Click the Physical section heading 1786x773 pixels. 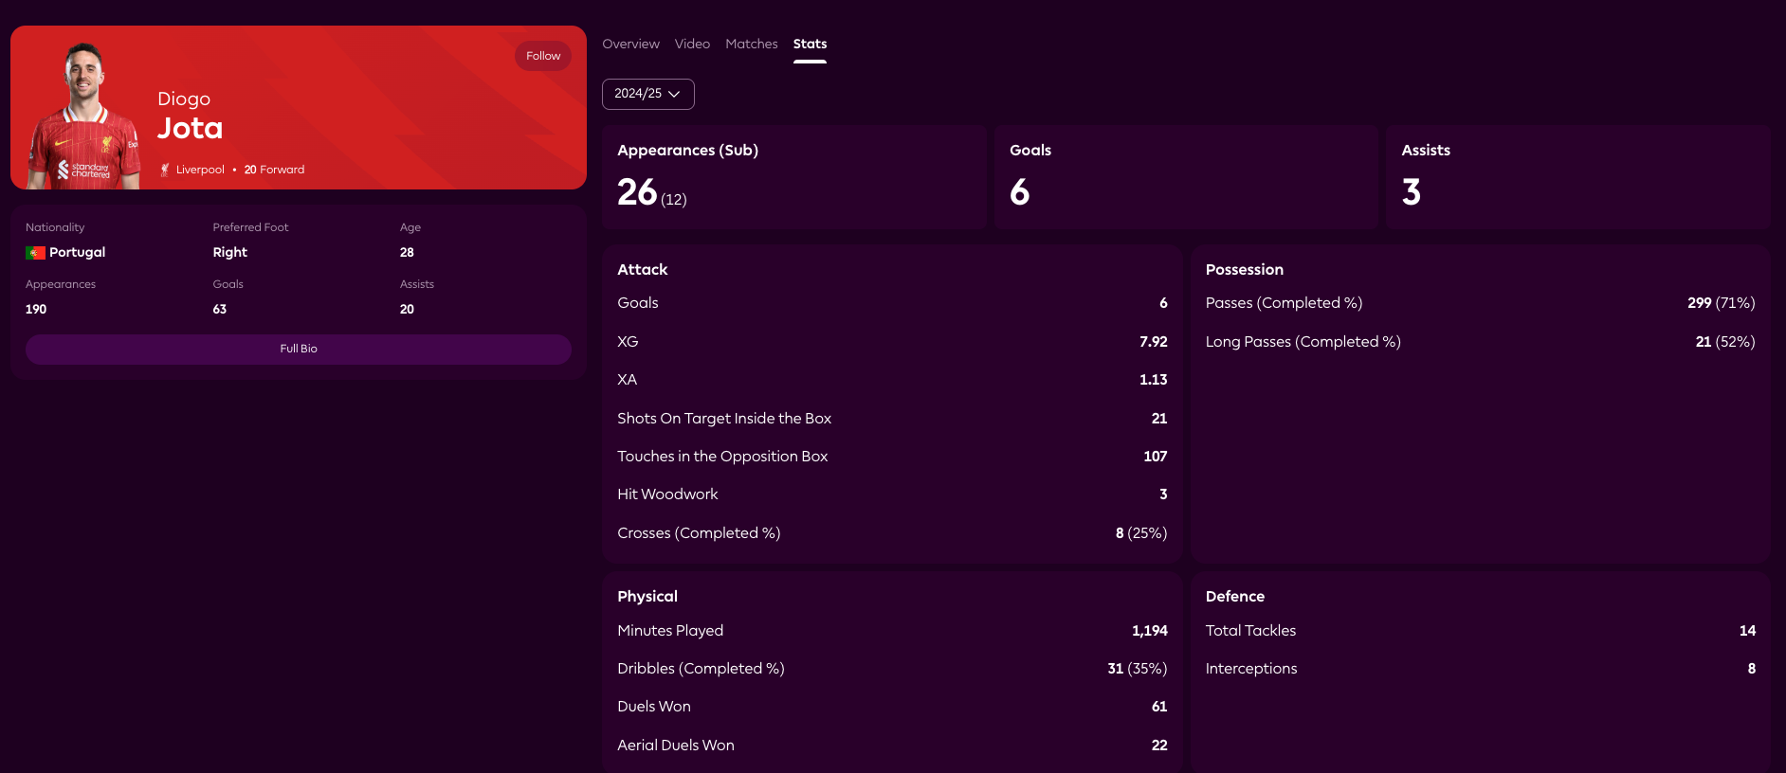(x=647, y=596)
